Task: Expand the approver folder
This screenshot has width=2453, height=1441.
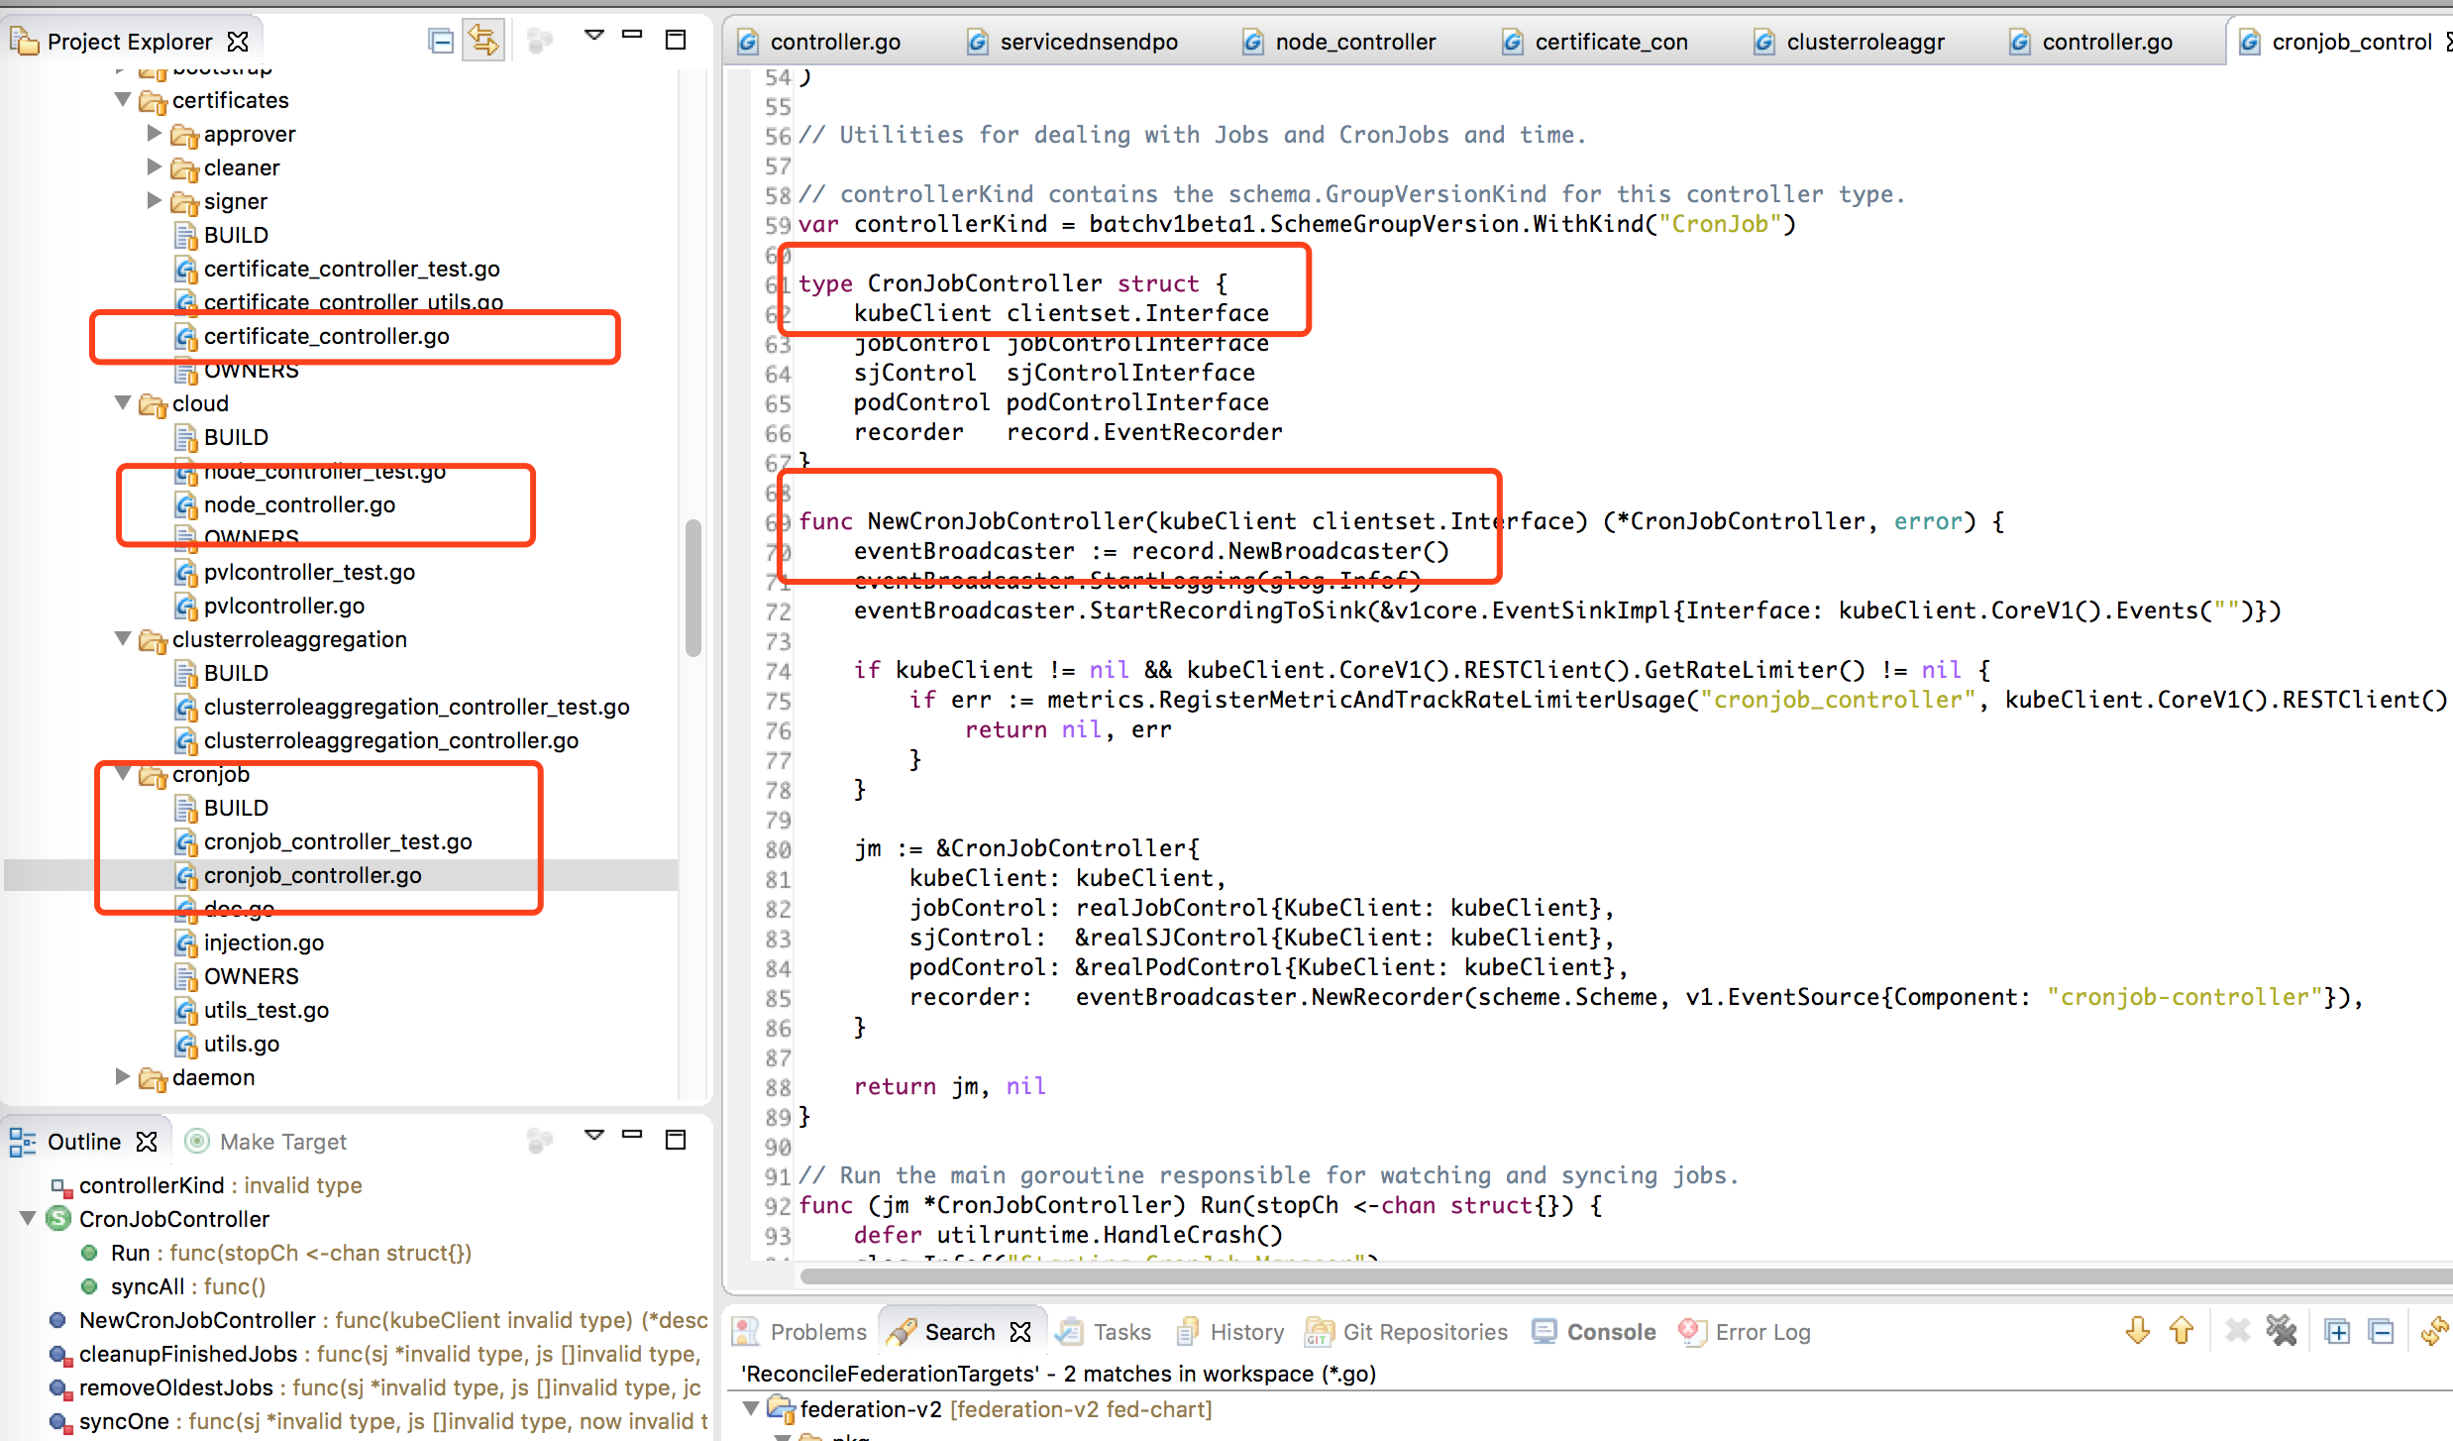Action: click(155, 133)
